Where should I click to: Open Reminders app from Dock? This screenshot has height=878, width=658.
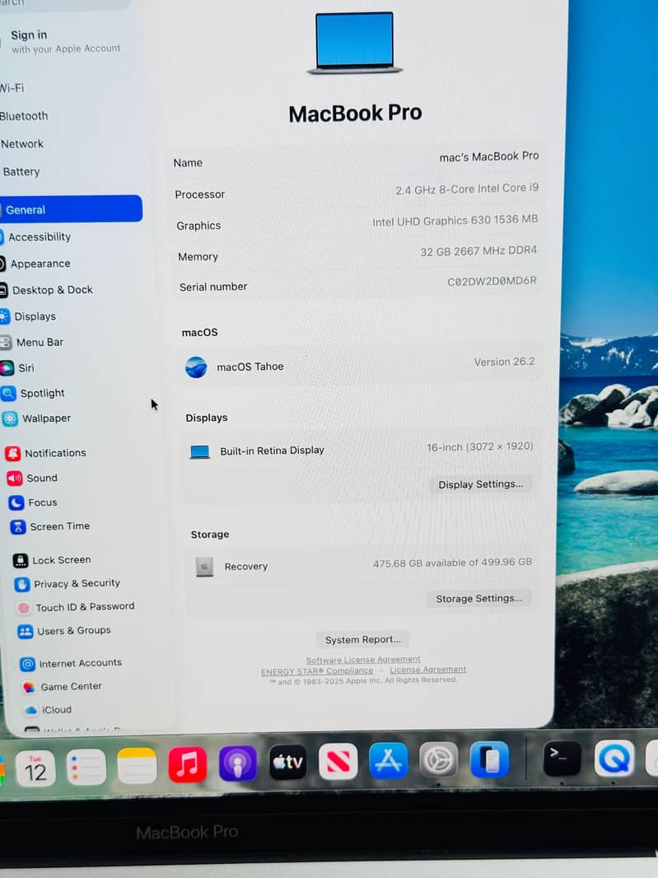86,767
